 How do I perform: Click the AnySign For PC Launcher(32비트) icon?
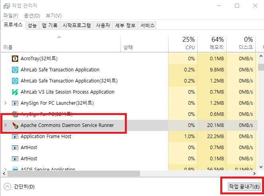15,103
